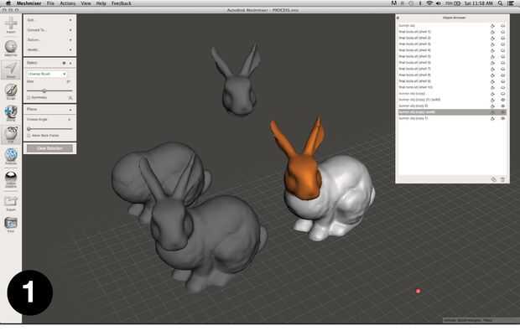
Task: Click duplicate icon at Object Browser bottom
Action: [x=493, y=179]
